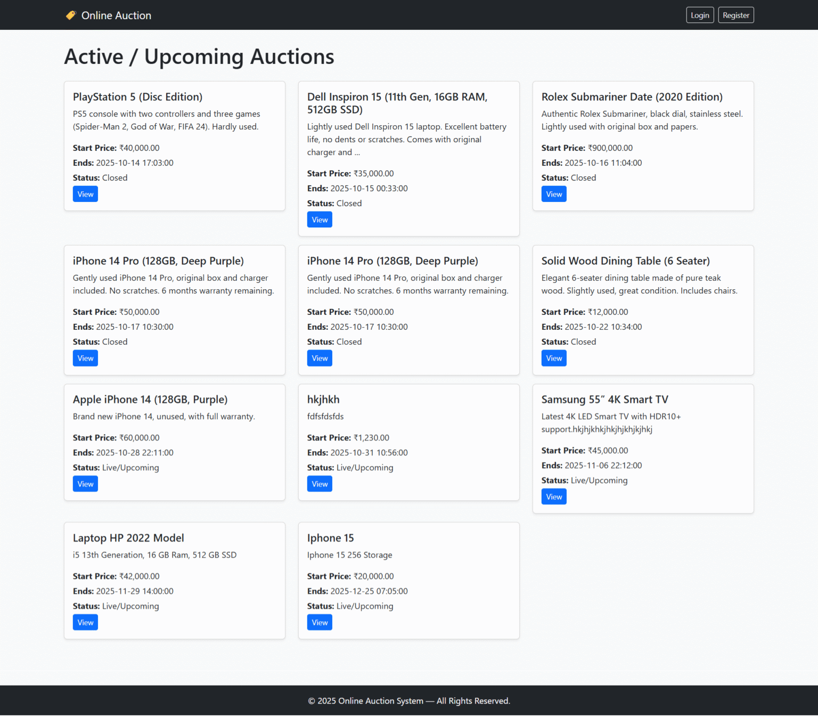Click the Rolex Submariner Date title
818x717 pixels.
632,97
